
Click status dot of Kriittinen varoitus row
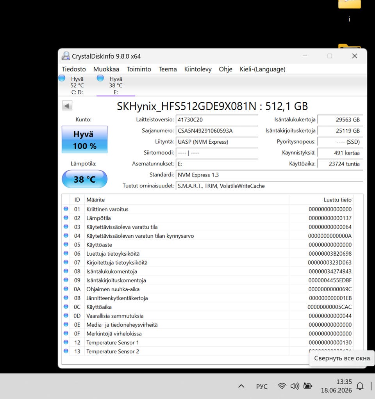click(66, 208)
